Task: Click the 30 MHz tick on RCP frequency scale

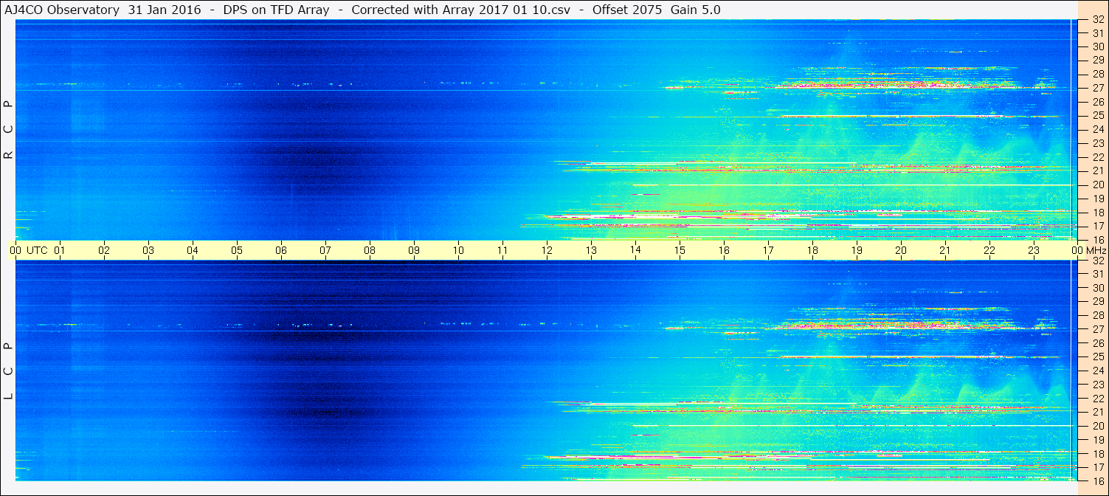Action: [x=1098, y=47]
